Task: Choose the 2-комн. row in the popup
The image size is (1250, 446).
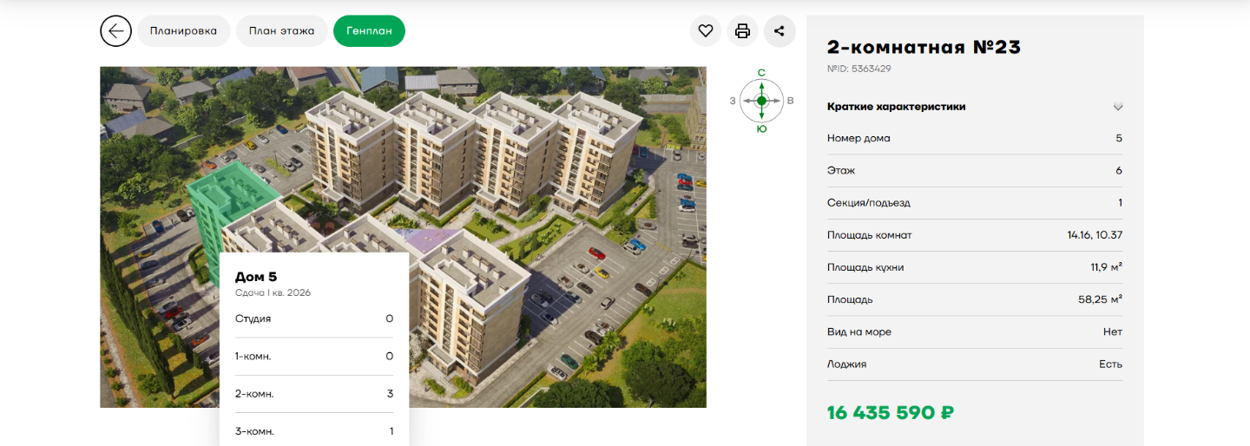Action: click(313, 394)
